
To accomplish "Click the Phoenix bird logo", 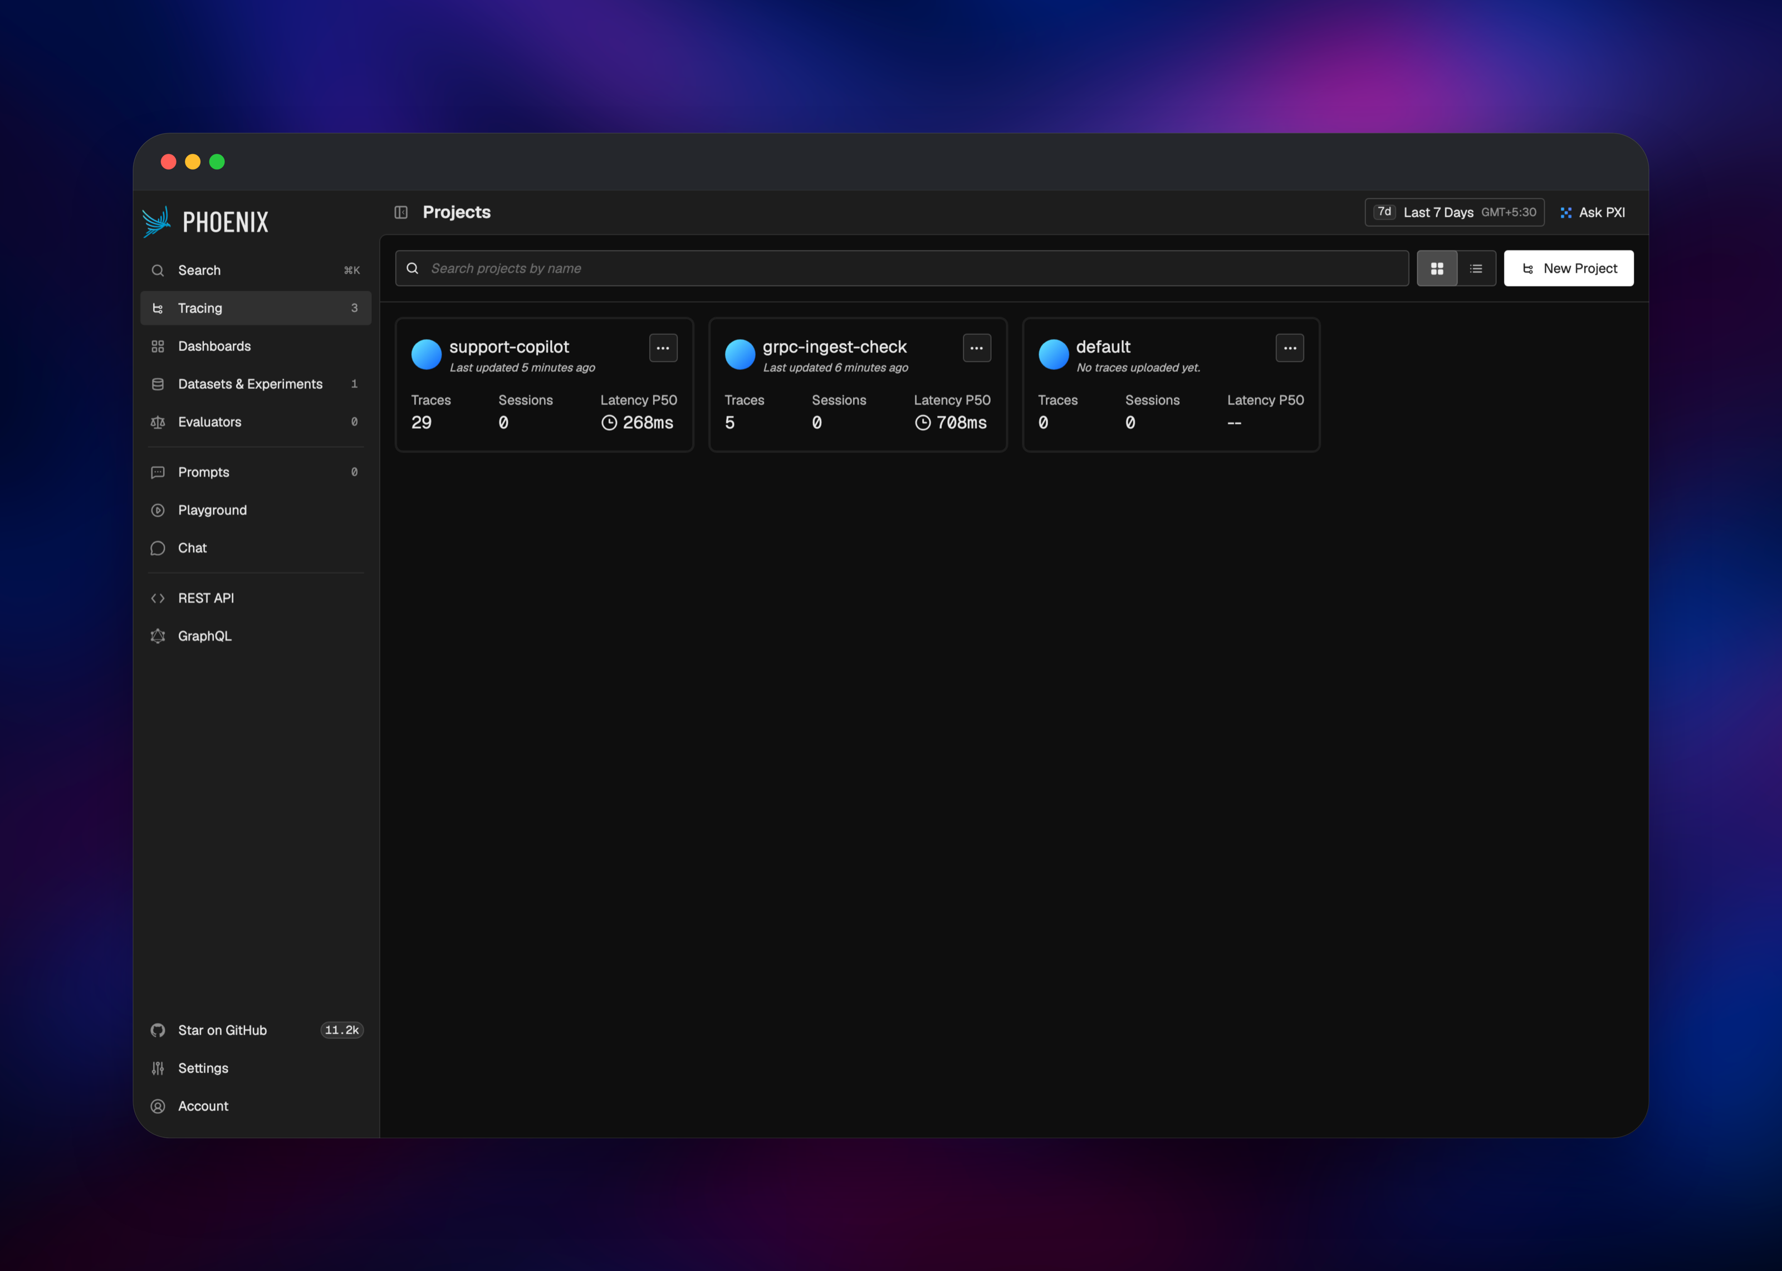I will [x=156, y=222].
